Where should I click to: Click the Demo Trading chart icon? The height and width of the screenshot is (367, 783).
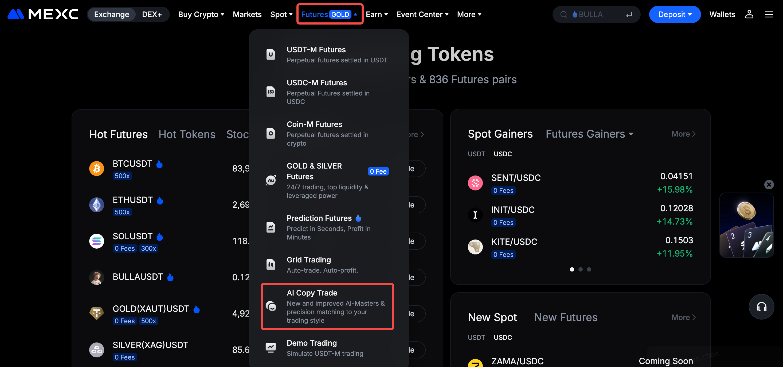click(x=271, y=348)
